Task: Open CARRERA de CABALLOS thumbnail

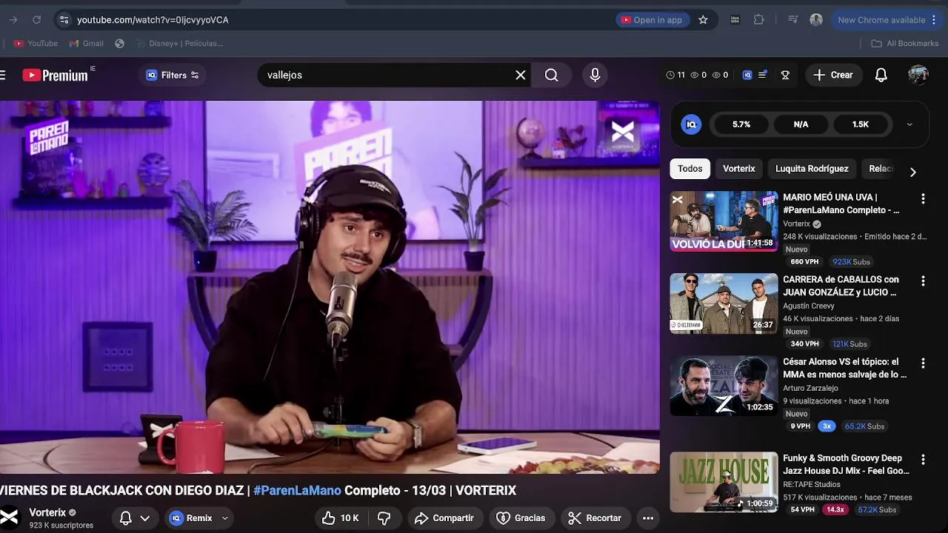Action: coord(724,304)
